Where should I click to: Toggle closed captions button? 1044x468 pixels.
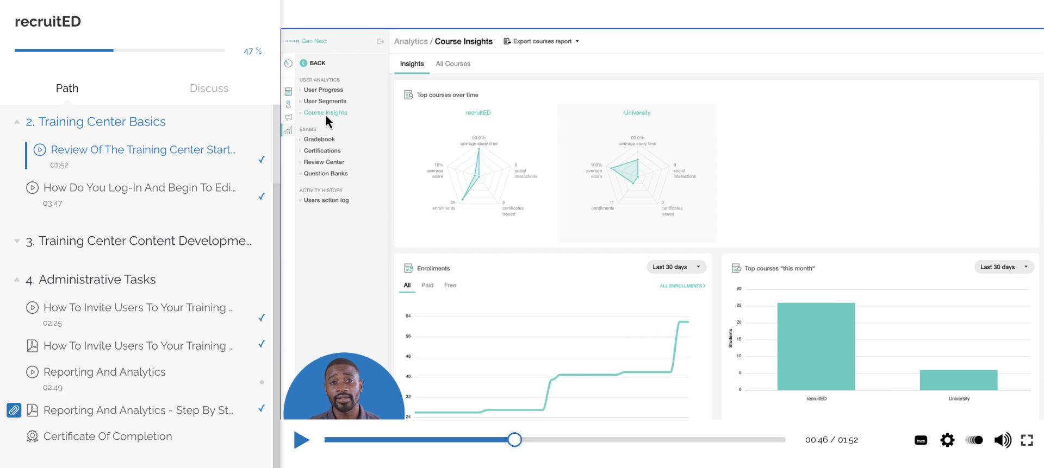click(x=921, y=440)
